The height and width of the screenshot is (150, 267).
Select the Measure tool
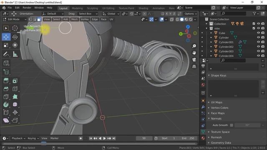click(15, 54)
